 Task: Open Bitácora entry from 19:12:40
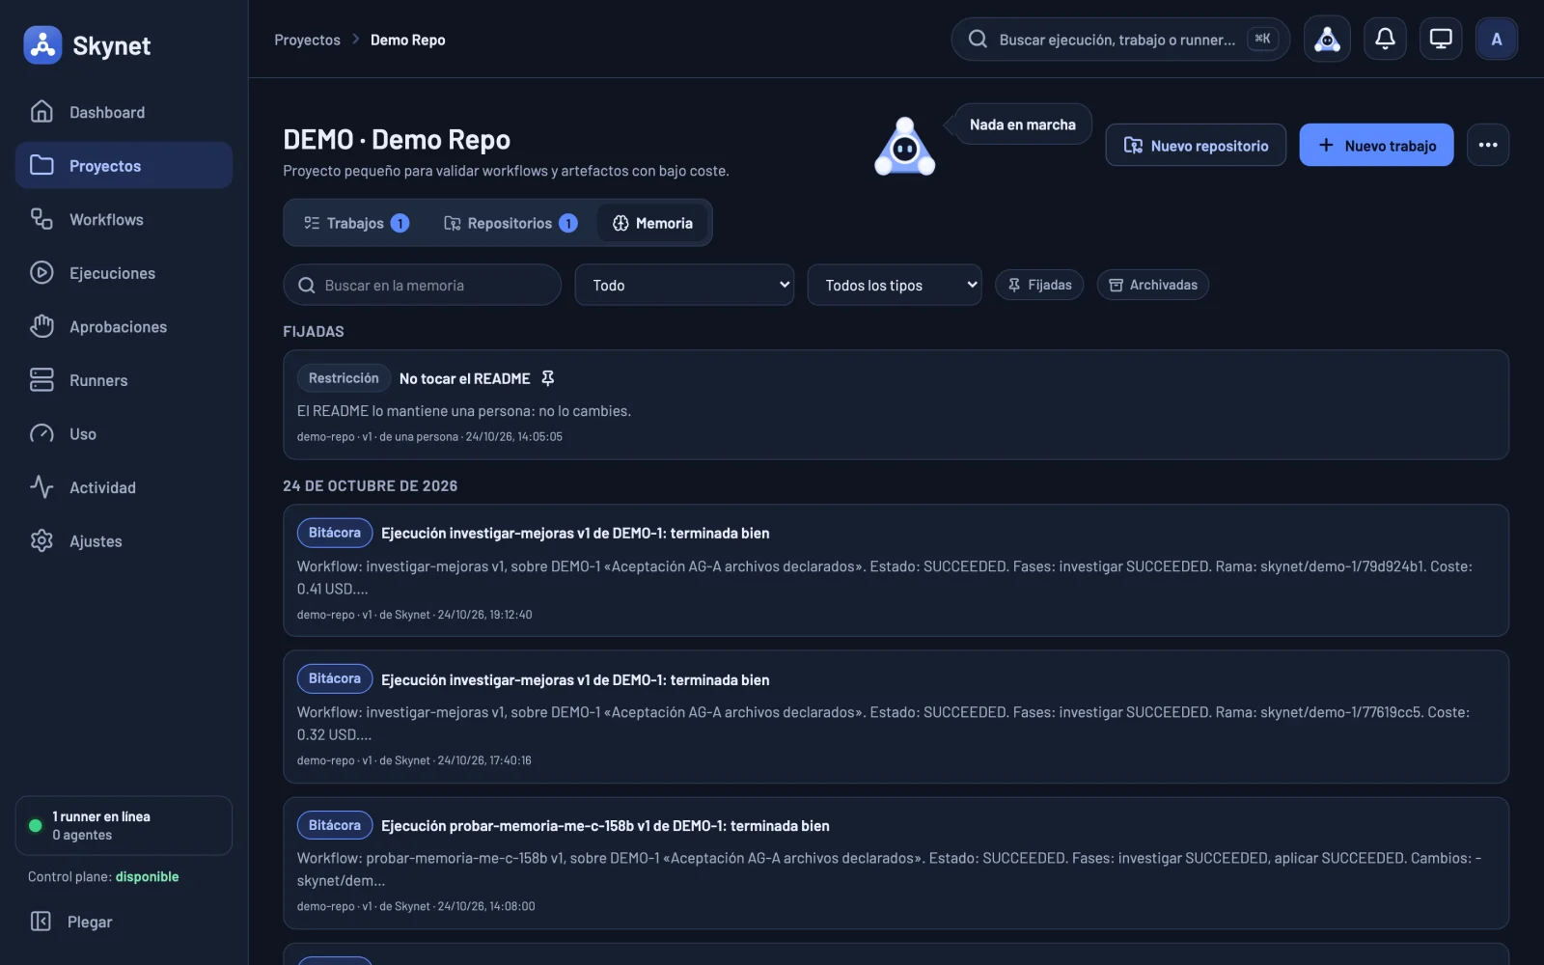pos(896,570)
